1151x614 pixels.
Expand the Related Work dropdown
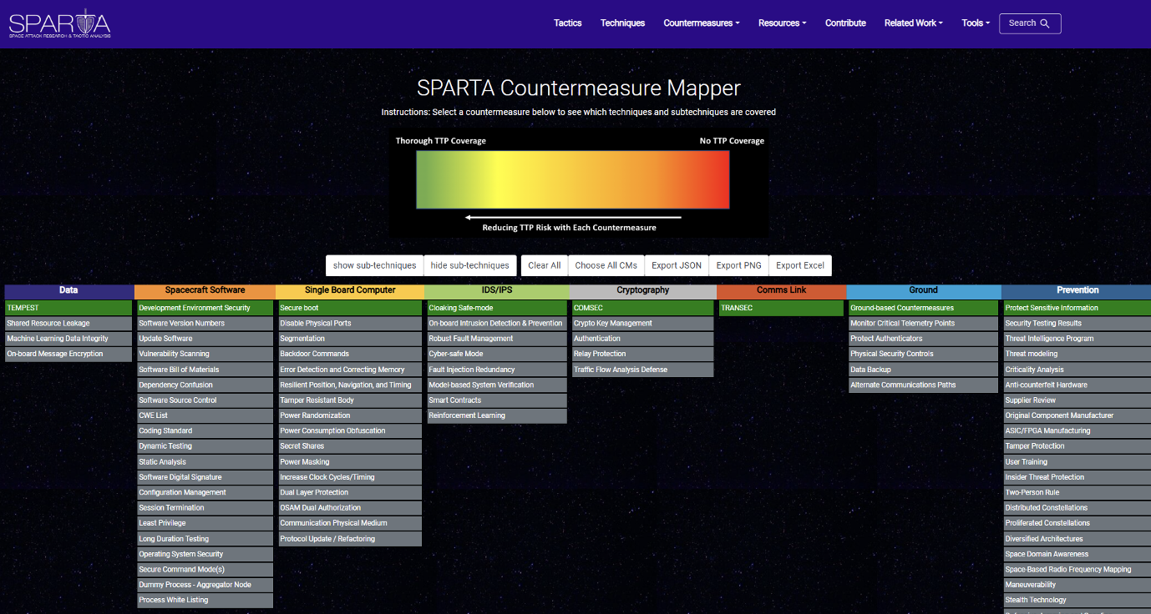pyautogui.click(x=913, y=23)
